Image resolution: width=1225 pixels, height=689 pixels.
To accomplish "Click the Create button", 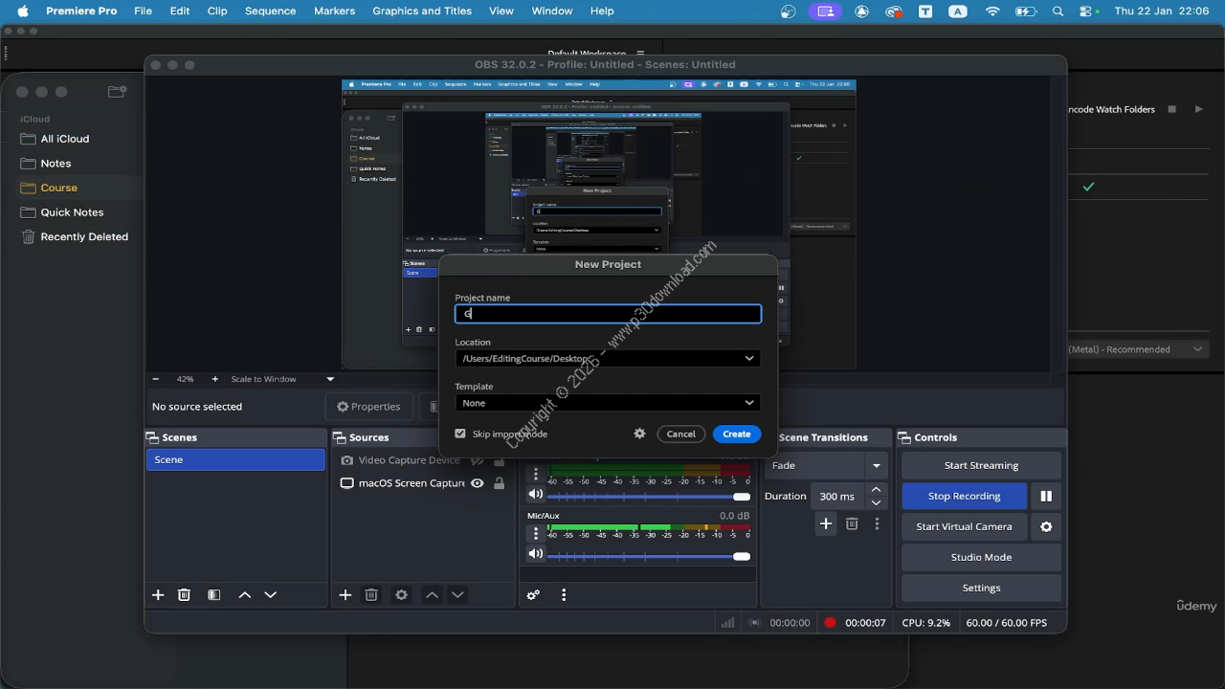I will [x=736, y=433].
